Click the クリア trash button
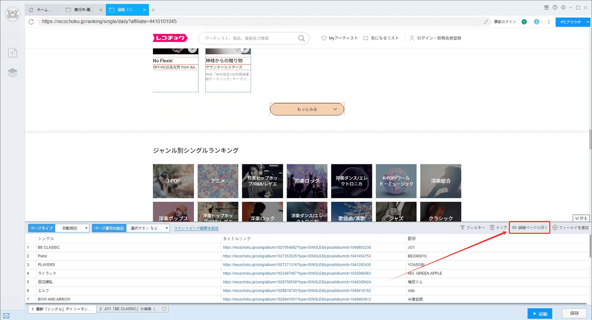Screen dimensions: 592x320 [x=498, y=228]
